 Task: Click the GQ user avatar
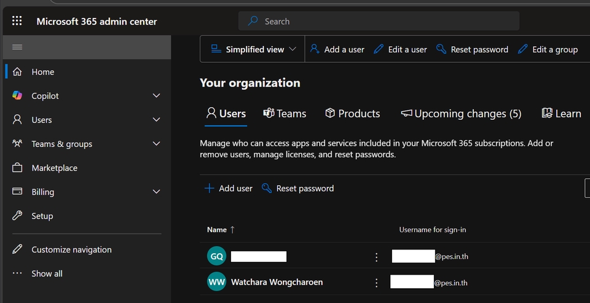point(217,256)
